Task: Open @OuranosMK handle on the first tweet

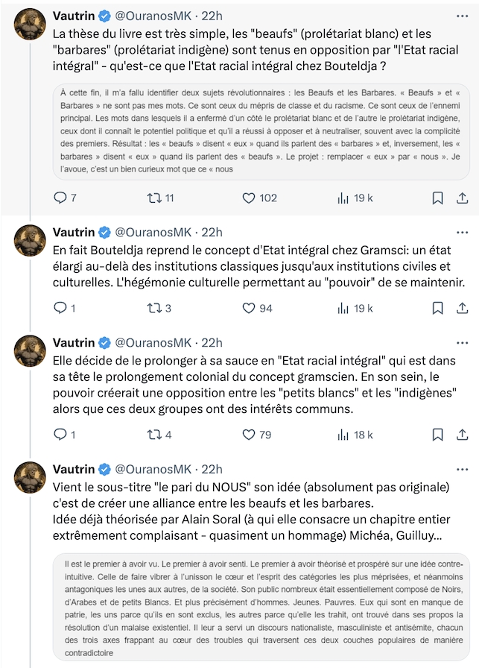Action: 153,16
